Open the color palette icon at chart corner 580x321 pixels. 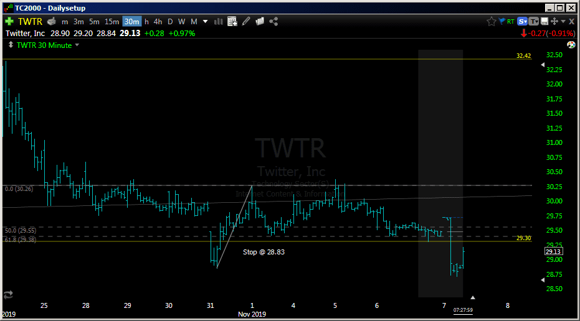click(571, 45)
